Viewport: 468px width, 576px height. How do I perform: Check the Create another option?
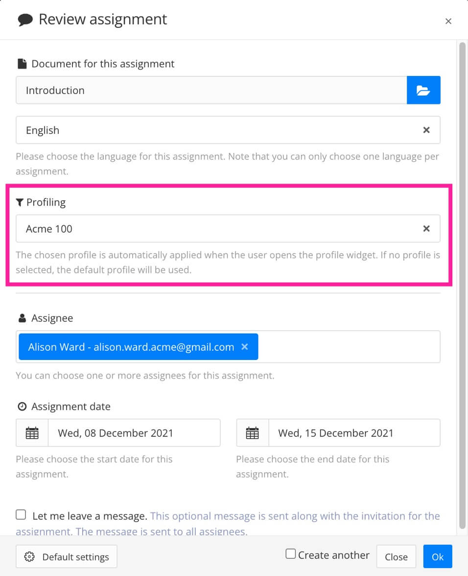tap(290, 553)
